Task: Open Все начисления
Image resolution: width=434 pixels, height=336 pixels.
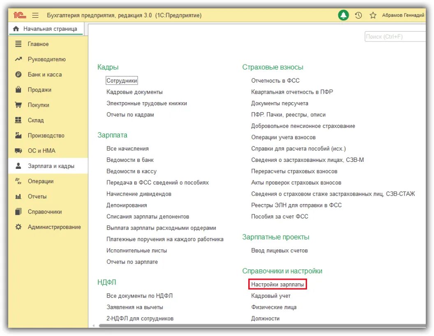Action: (x=127, y=149)
